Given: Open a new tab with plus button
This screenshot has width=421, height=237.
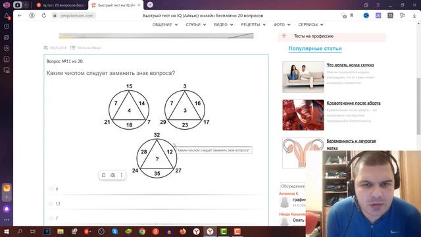Looking at the screenshot, I should pyautogui.click(x=150, y=5).
